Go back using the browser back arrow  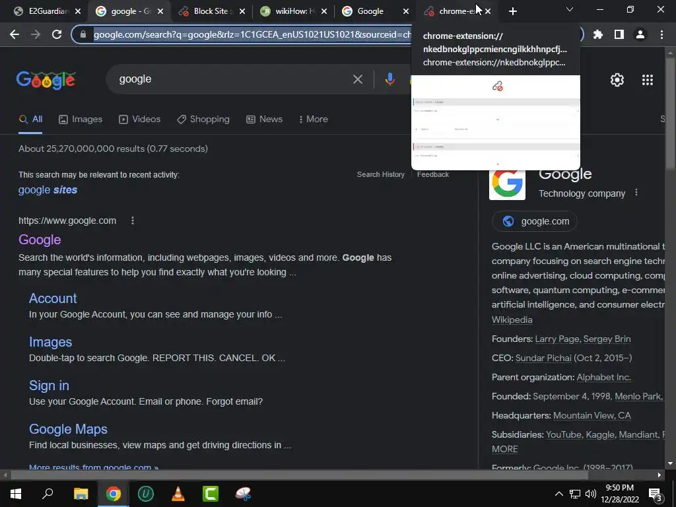click(15, 34)
